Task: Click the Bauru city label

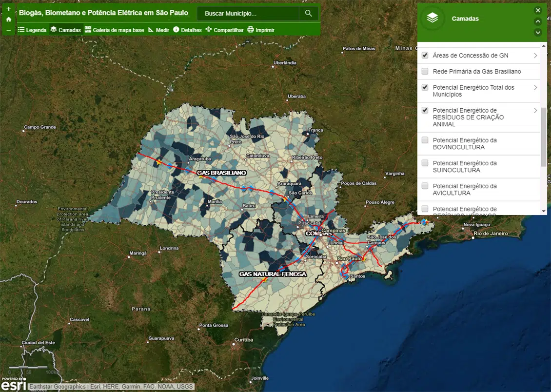Action: tap(249, 205)
